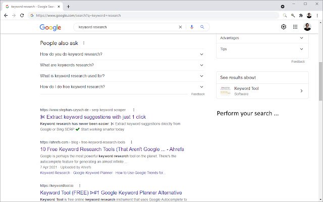The width and height of the screenshot is (323, 202).
Task: Open the Extensions puzzle icon
Action: [301, 16]
